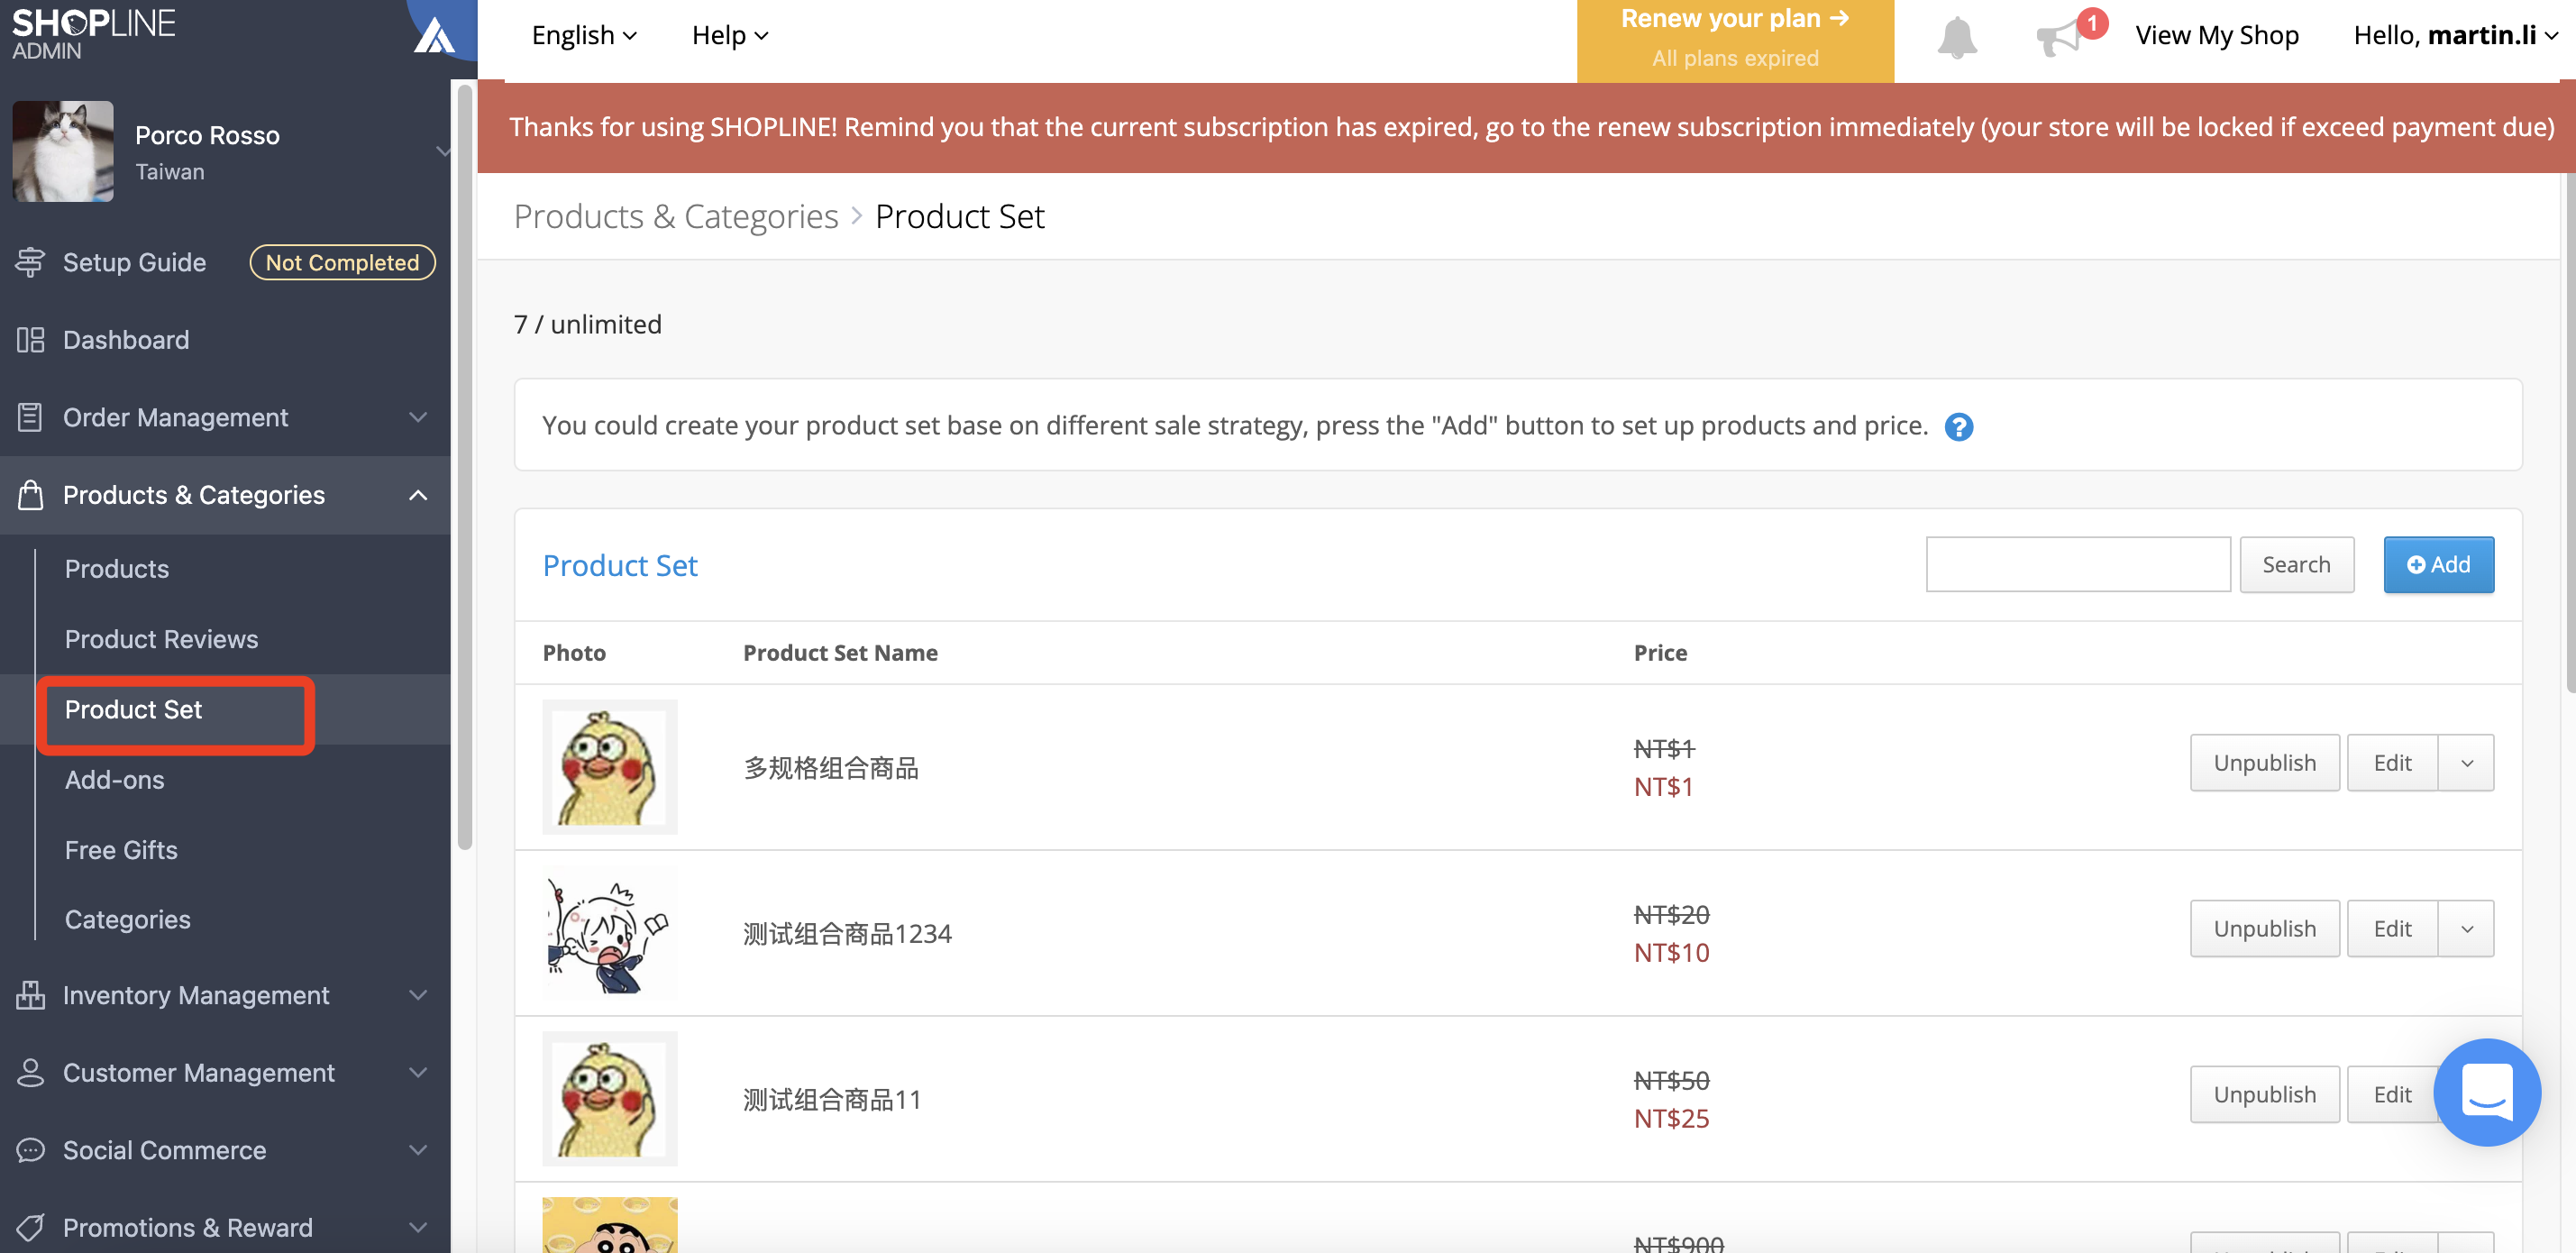Edit 测试组合商品11 product set
The width and height of the screenshot is (2576, 1253).
click(2392, 1095)
